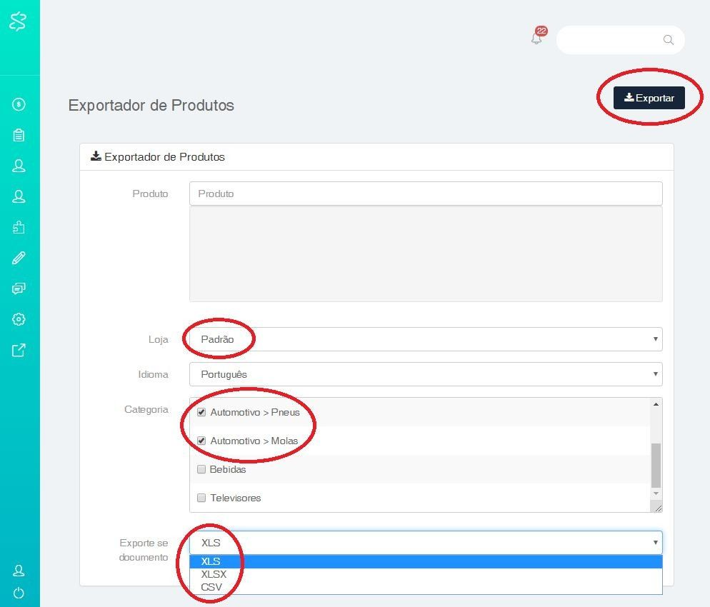
Task: Open the first user icon below the clipboard
Action: point(19,166)
